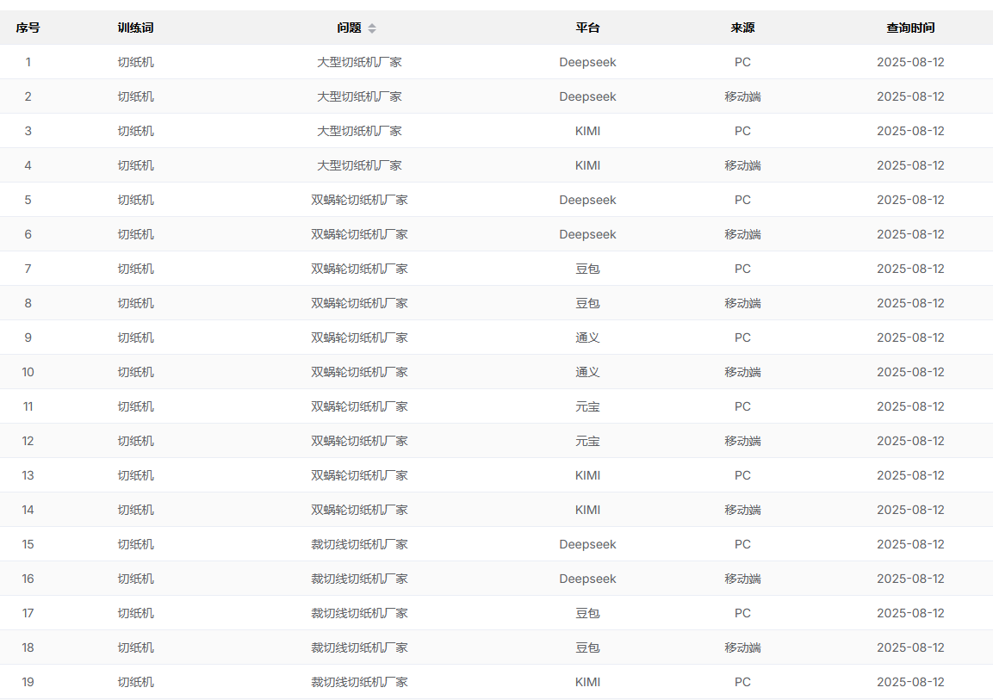Click the 来源 column header
The image size is (993, 700).
(742, 28)
